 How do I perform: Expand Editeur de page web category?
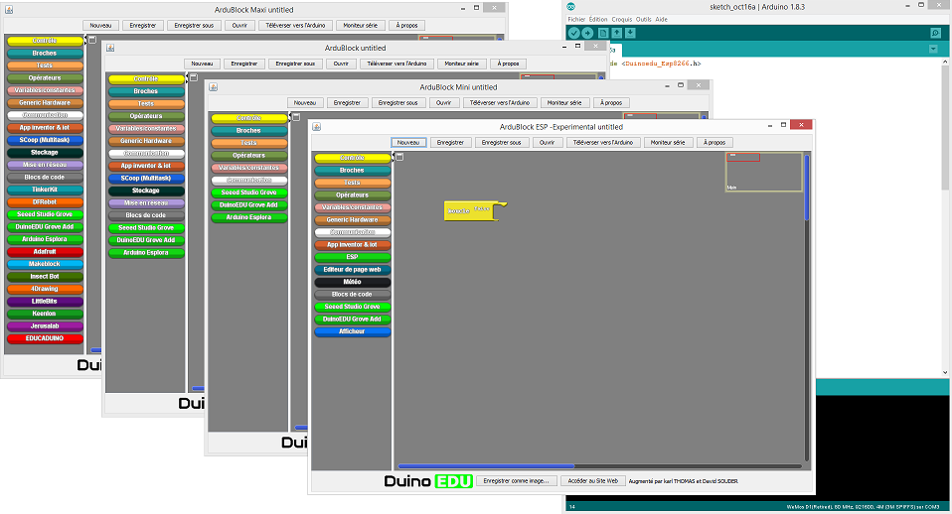tap(353, 269)
